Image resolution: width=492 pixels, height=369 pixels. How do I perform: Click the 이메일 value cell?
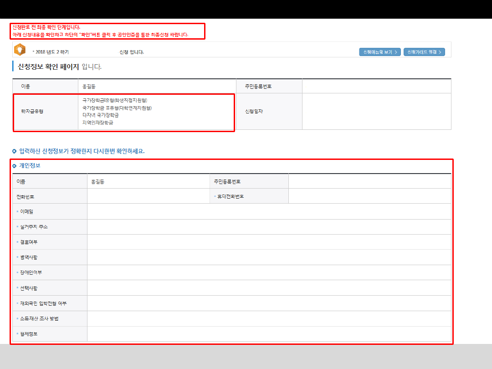pyautogui.click(x=269, y=211)
